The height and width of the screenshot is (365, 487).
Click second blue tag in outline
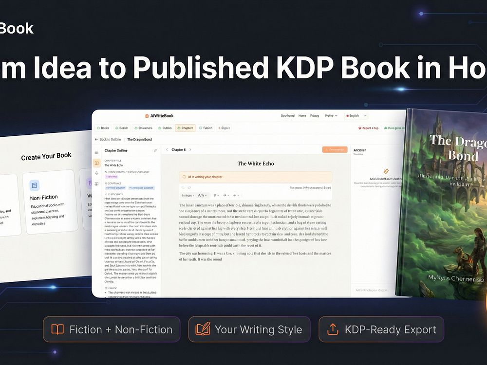coord(141,188)
